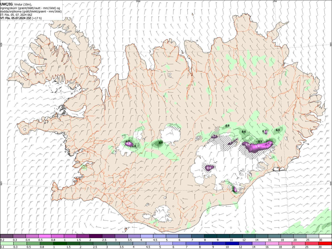The image size is (332, 249).
Task: Click the darkest green 1 mm rain legend swatch
Action: [60, 243]
